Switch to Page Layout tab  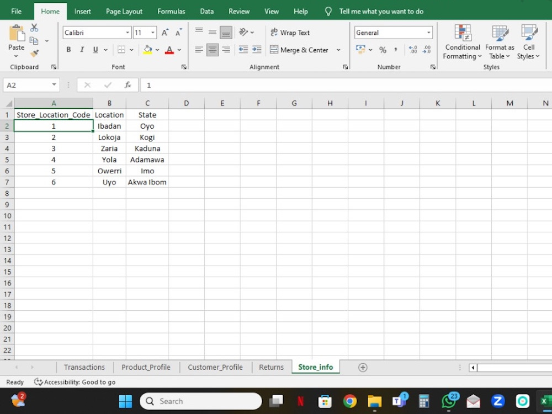[124, 11]
